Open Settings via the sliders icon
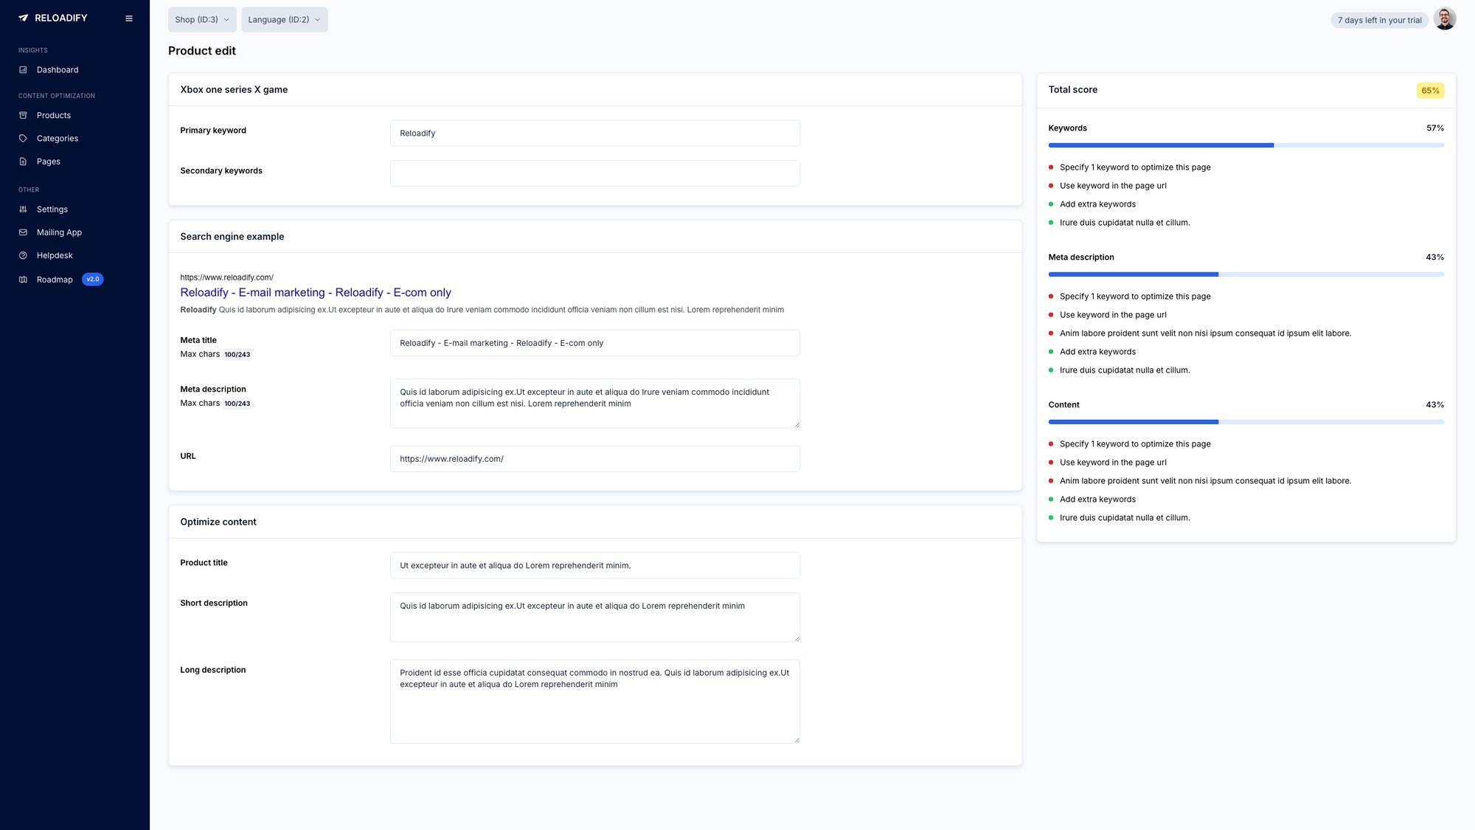The height and width of the screenshot is (830, 1475). pyautogui.click(x=24, y=209)
